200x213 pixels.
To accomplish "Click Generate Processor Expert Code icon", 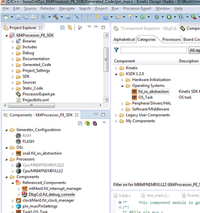I will point(87,124).
